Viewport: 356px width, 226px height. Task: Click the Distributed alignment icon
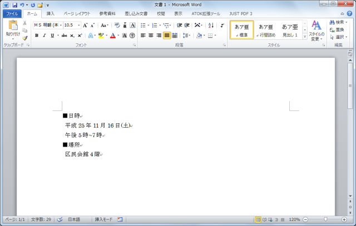tap(175, 36)
